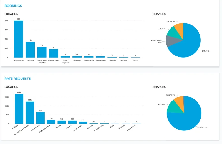Click the Afghanistan bar in Bookings location chart
Viewport: 222px width, 144px height.
click(x=18, y=39)
